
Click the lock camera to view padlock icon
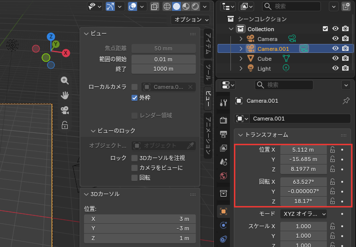pos(65,125)
